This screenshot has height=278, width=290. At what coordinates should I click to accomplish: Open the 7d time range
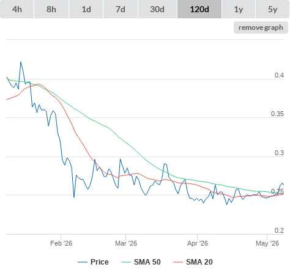pos(121,9)
